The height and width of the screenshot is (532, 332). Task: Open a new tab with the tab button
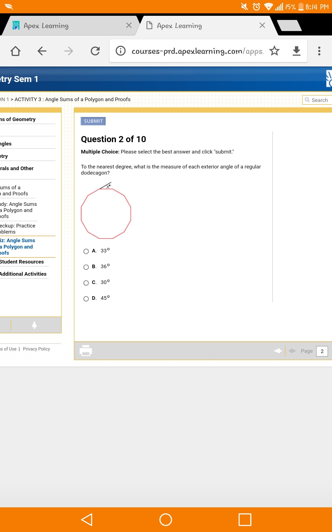point(289,25)
